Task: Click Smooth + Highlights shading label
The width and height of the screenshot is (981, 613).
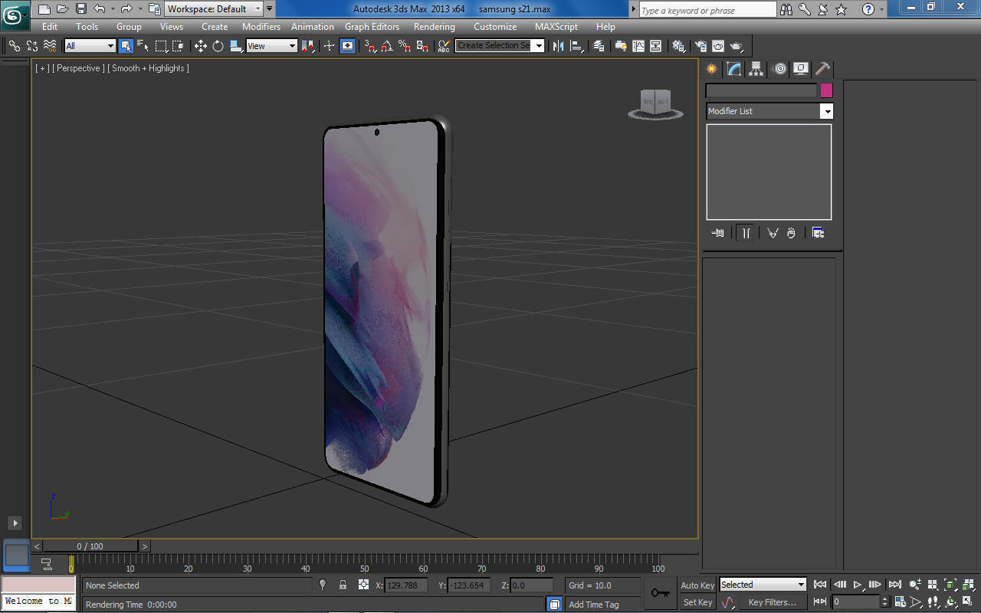Action: [149, 68]
